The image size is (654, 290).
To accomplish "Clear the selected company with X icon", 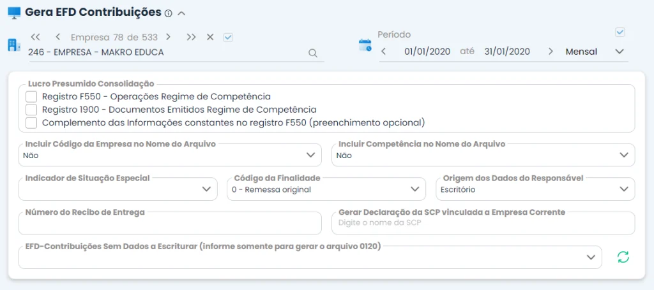I will (x=210, y=37).
